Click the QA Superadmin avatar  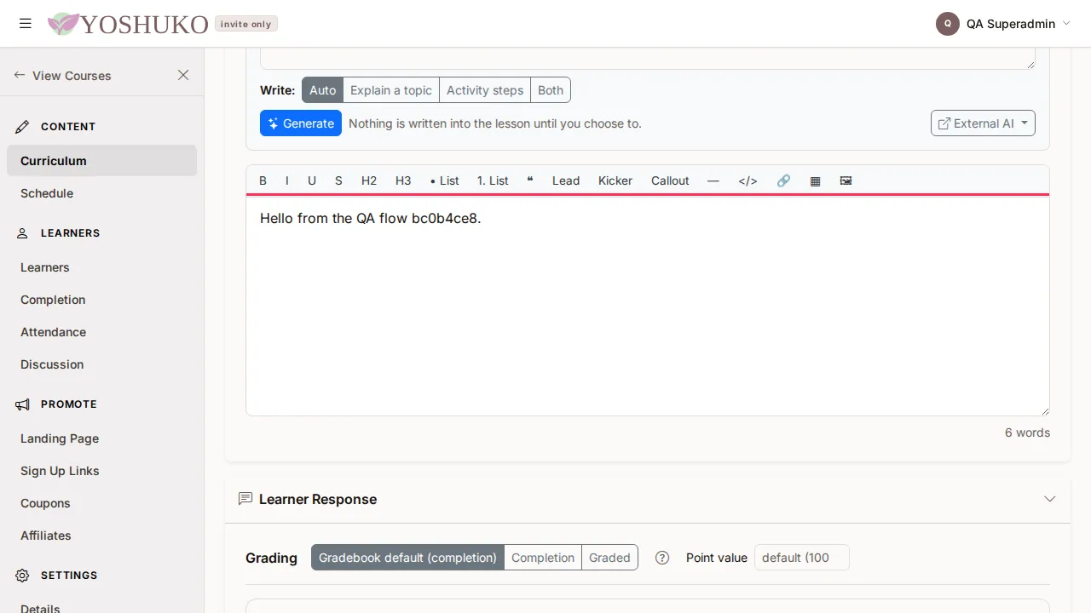948,24
